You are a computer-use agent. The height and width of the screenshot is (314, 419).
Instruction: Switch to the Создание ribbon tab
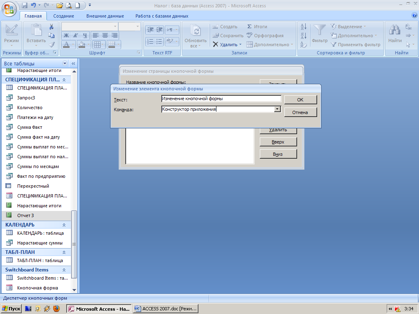pyautogui.click(x=63, y=16)
